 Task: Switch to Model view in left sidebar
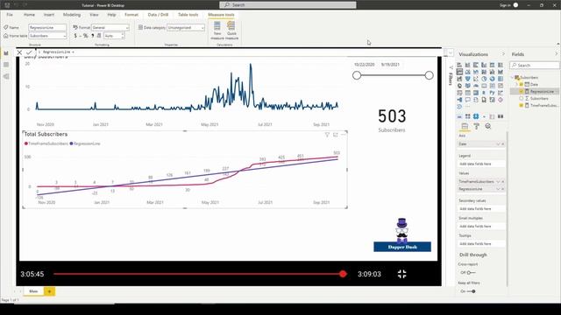[6, 76]
